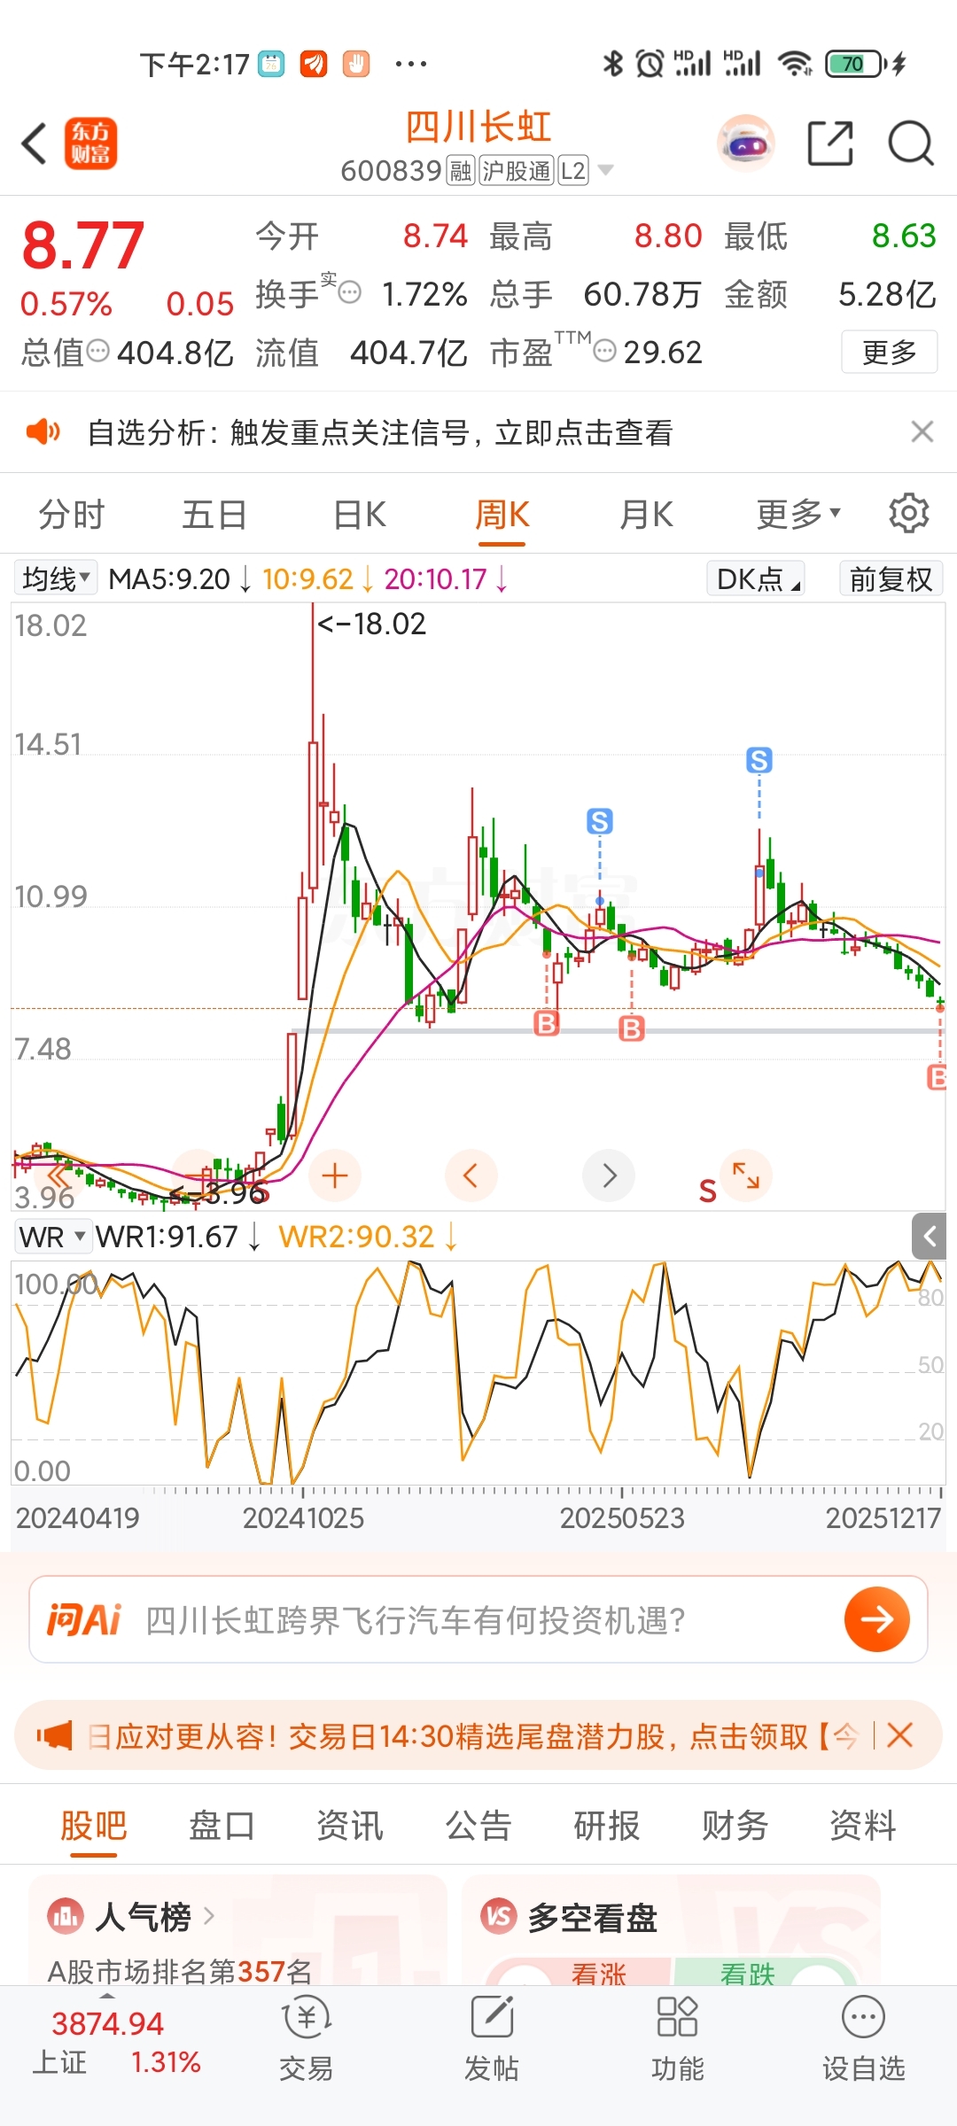Tap the gray side panel collapse arrow

click(x=930, y=1236)
